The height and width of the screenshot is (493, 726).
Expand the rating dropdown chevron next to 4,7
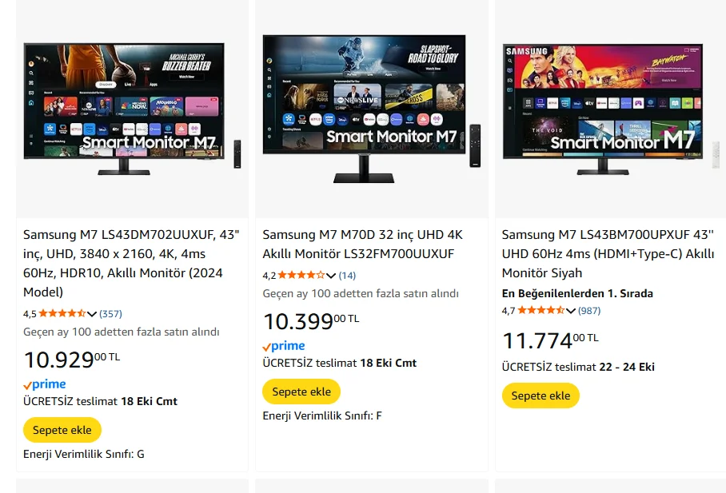(x=570, y=311)
